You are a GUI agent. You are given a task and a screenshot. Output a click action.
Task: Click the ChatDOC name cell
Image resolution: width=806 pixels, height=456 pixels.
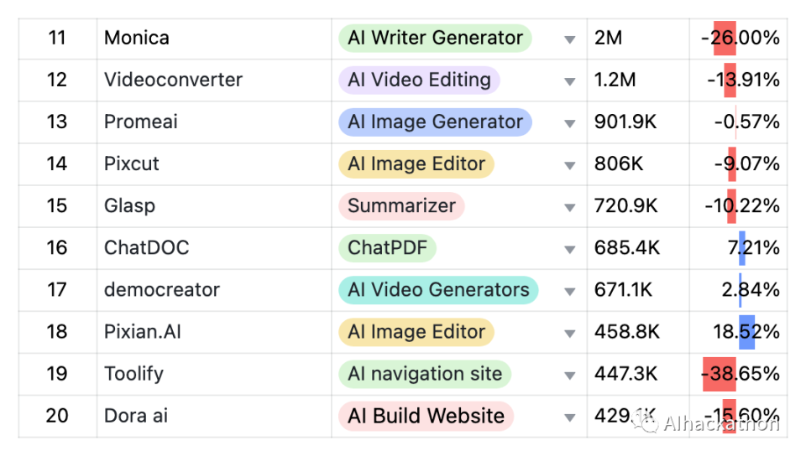tap(147, 248)
